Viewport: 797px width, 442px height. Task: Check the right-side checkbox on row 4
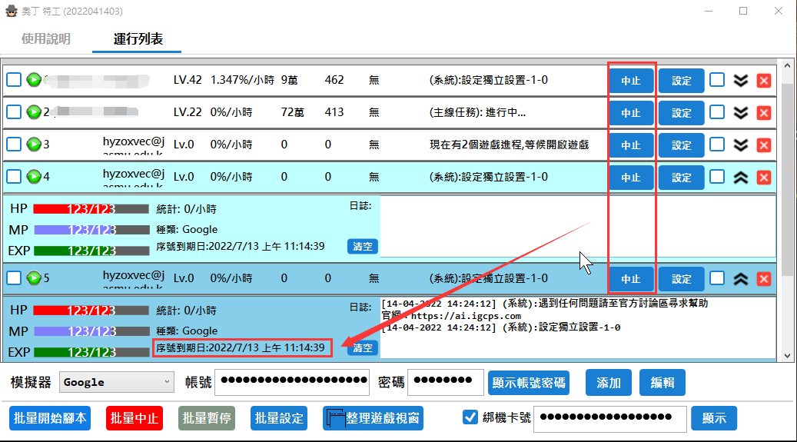click(x=716, y=177)
